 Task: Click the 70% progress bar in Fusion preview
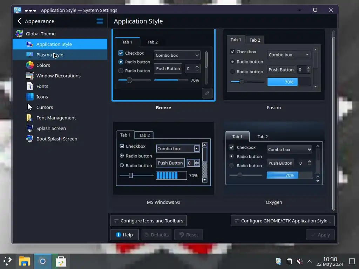pyautogui.click(x=289, y=82)
